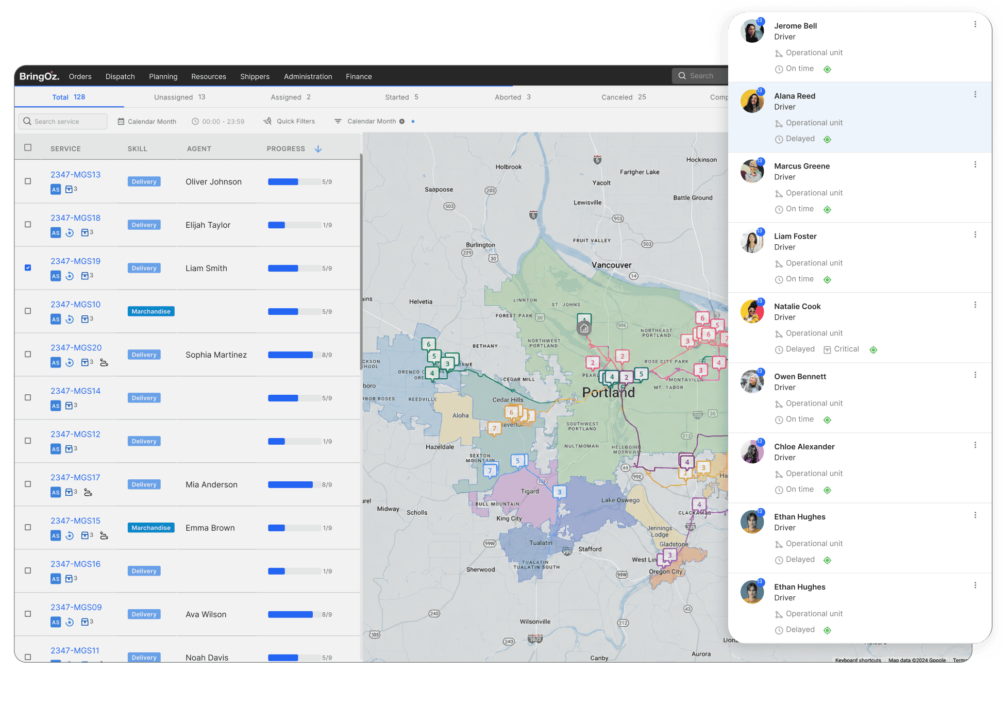Switch to the Canceled 25 tab
The width and height of the screenshot is (1008, 722).
tap(624, 97)
